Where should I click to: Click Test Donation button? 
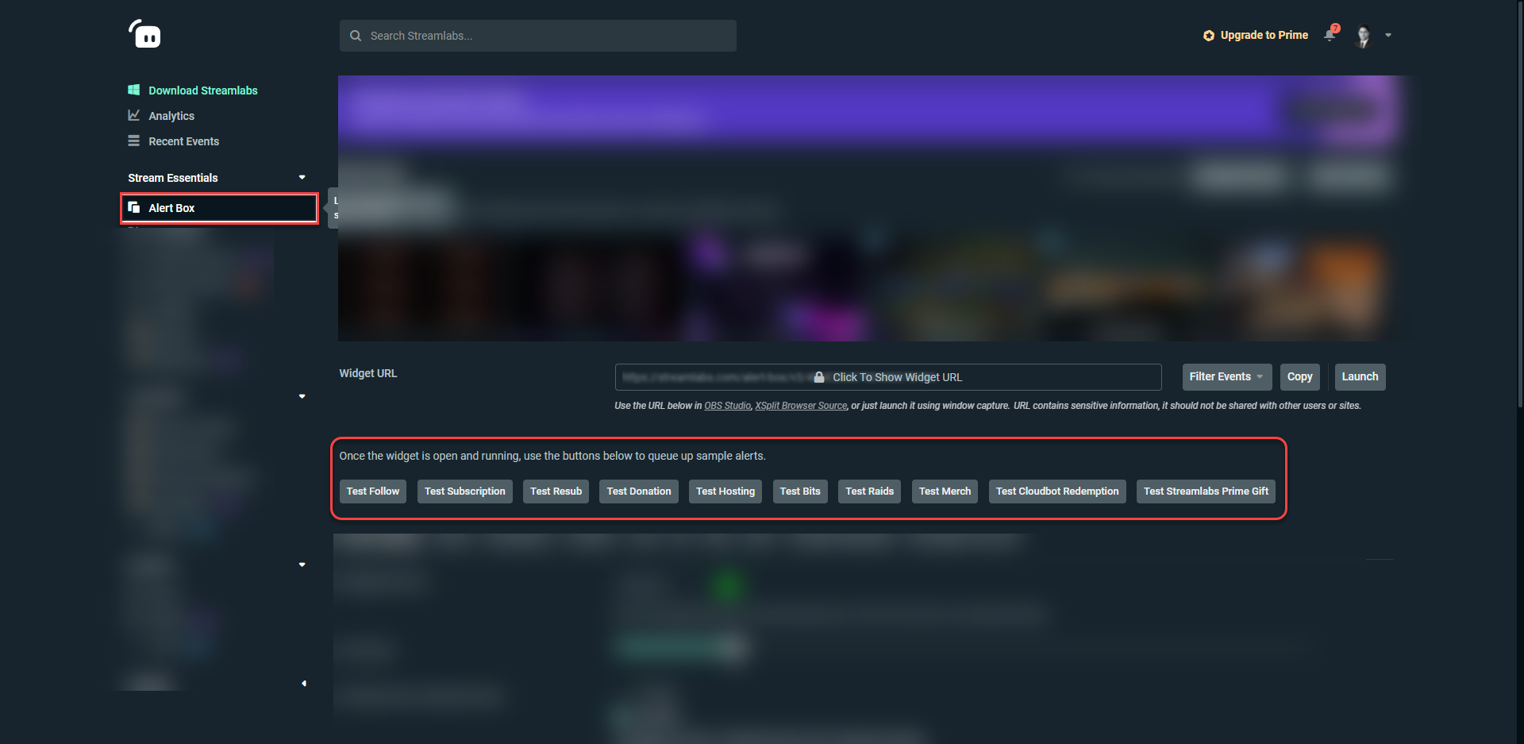pos(639,492)
